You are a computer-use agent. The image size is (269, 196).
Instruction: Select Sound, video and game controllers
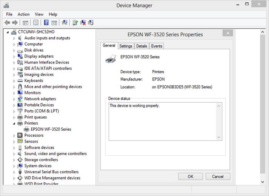click(x=55, y=154)
